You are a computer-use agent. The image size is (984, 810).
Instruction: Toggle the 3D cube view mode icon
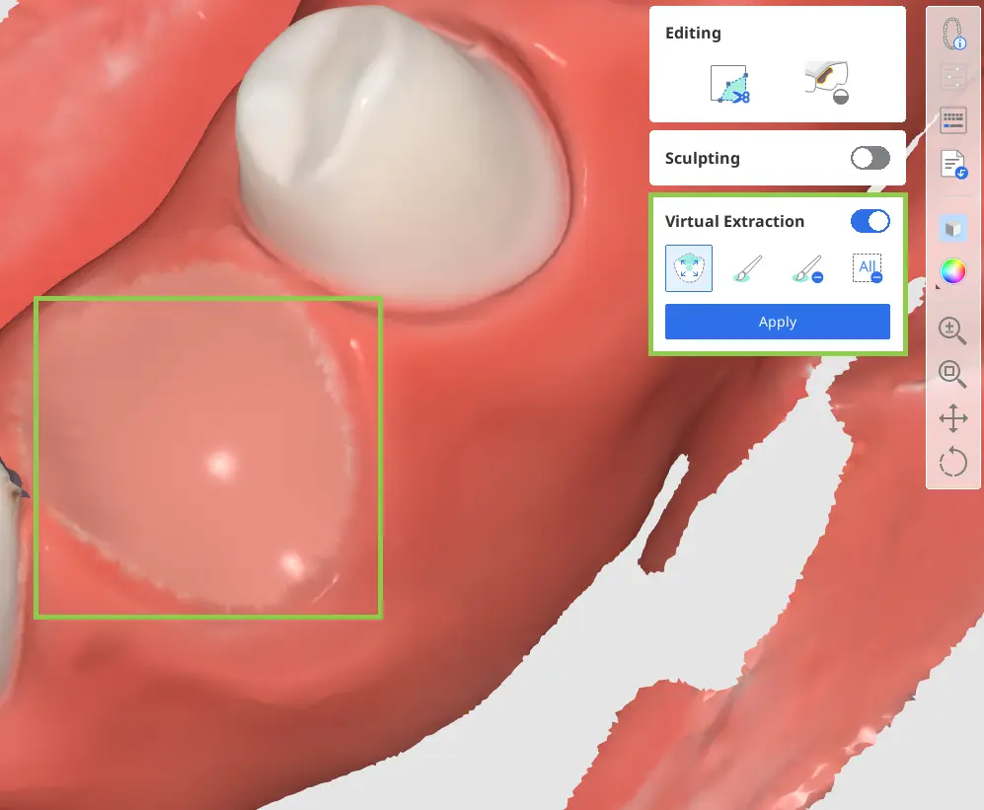pyautogui.click(x=953, y=228)
